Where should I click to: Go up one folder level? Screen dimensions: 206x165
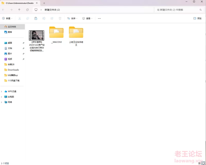(x=19, y=10)
